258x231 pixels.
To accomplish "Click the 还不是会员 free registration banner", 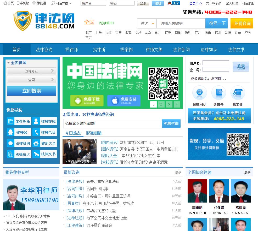I will coord(219,116).
